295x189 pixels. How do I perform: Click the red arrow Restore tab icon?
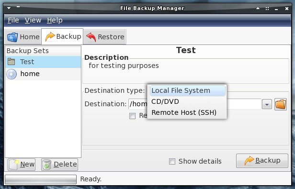pos(91,37)
